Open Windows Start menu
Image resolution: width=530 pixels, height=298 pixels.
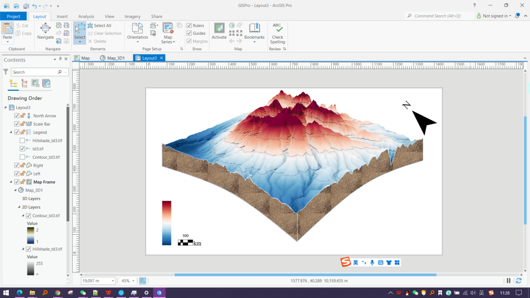point(6,293)
